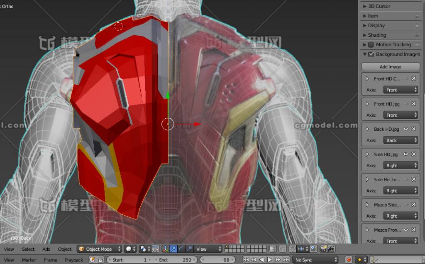Open Axis dropdown for Back HD.jpg

click(x=401, y=140)
